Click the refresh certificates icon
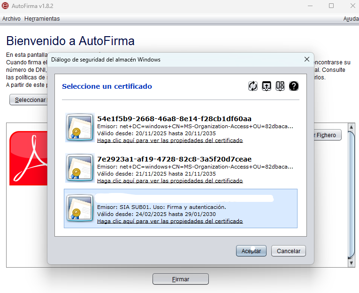The image size is (359, 293). (x=253, y=86)
